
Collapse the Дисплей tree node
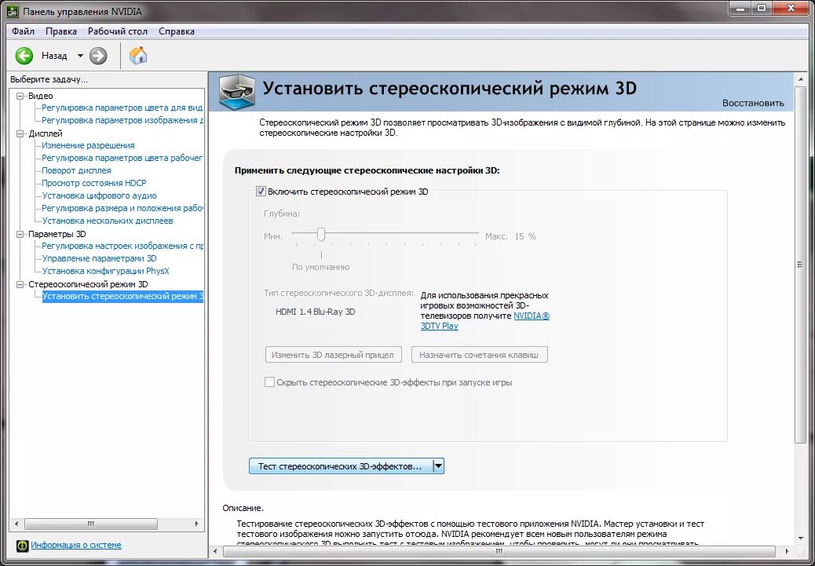[x=20, y=133]
